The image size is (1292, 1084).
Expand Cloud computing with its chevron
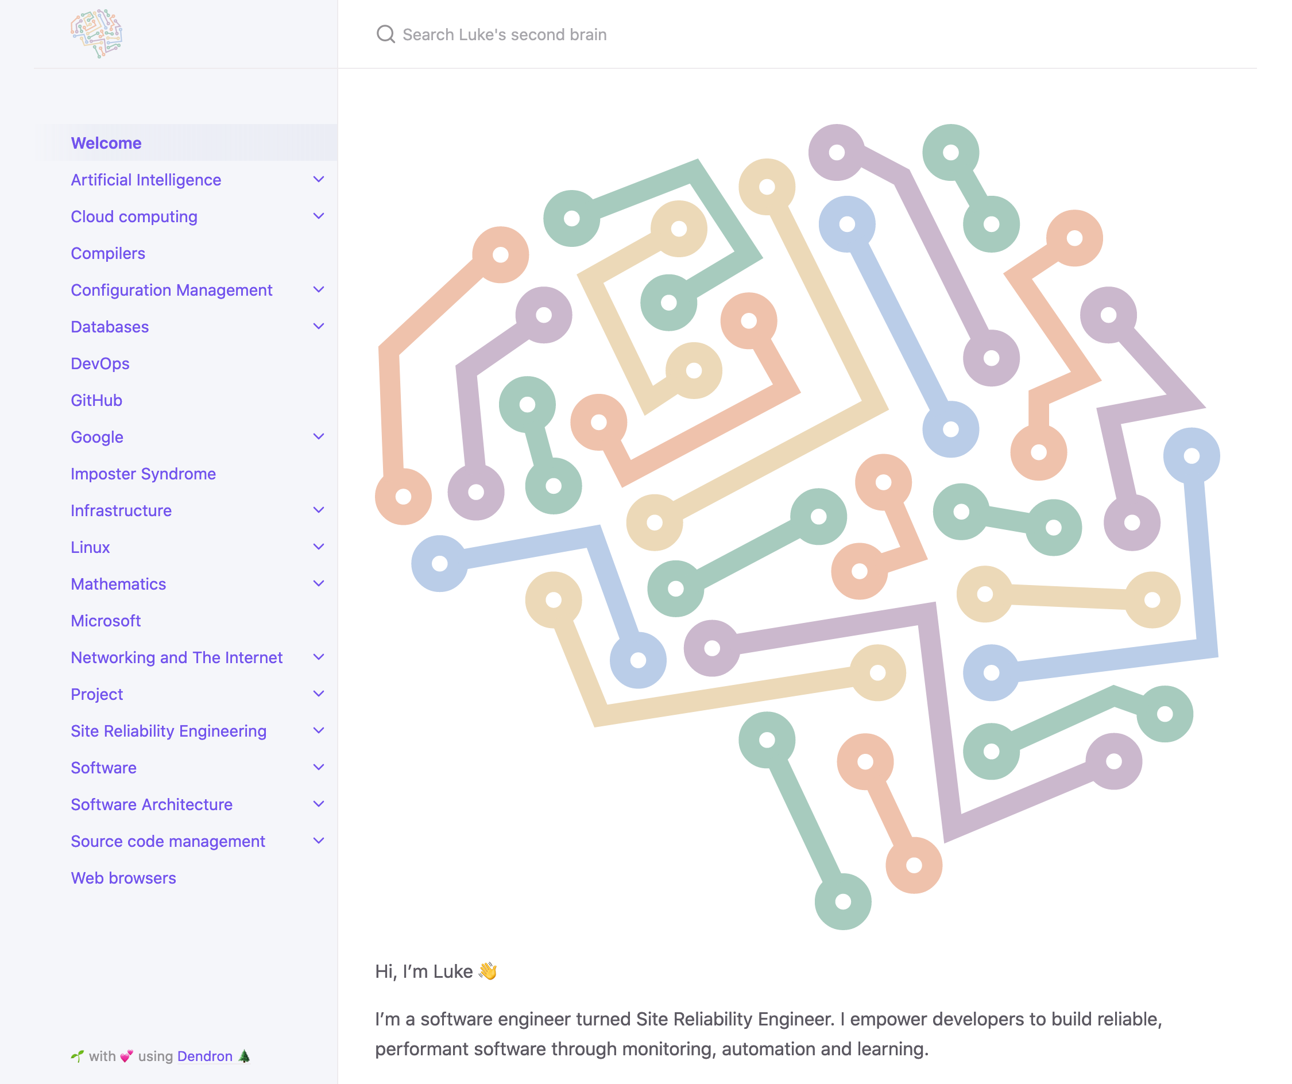pyautogui.click(x=318, y=216)
